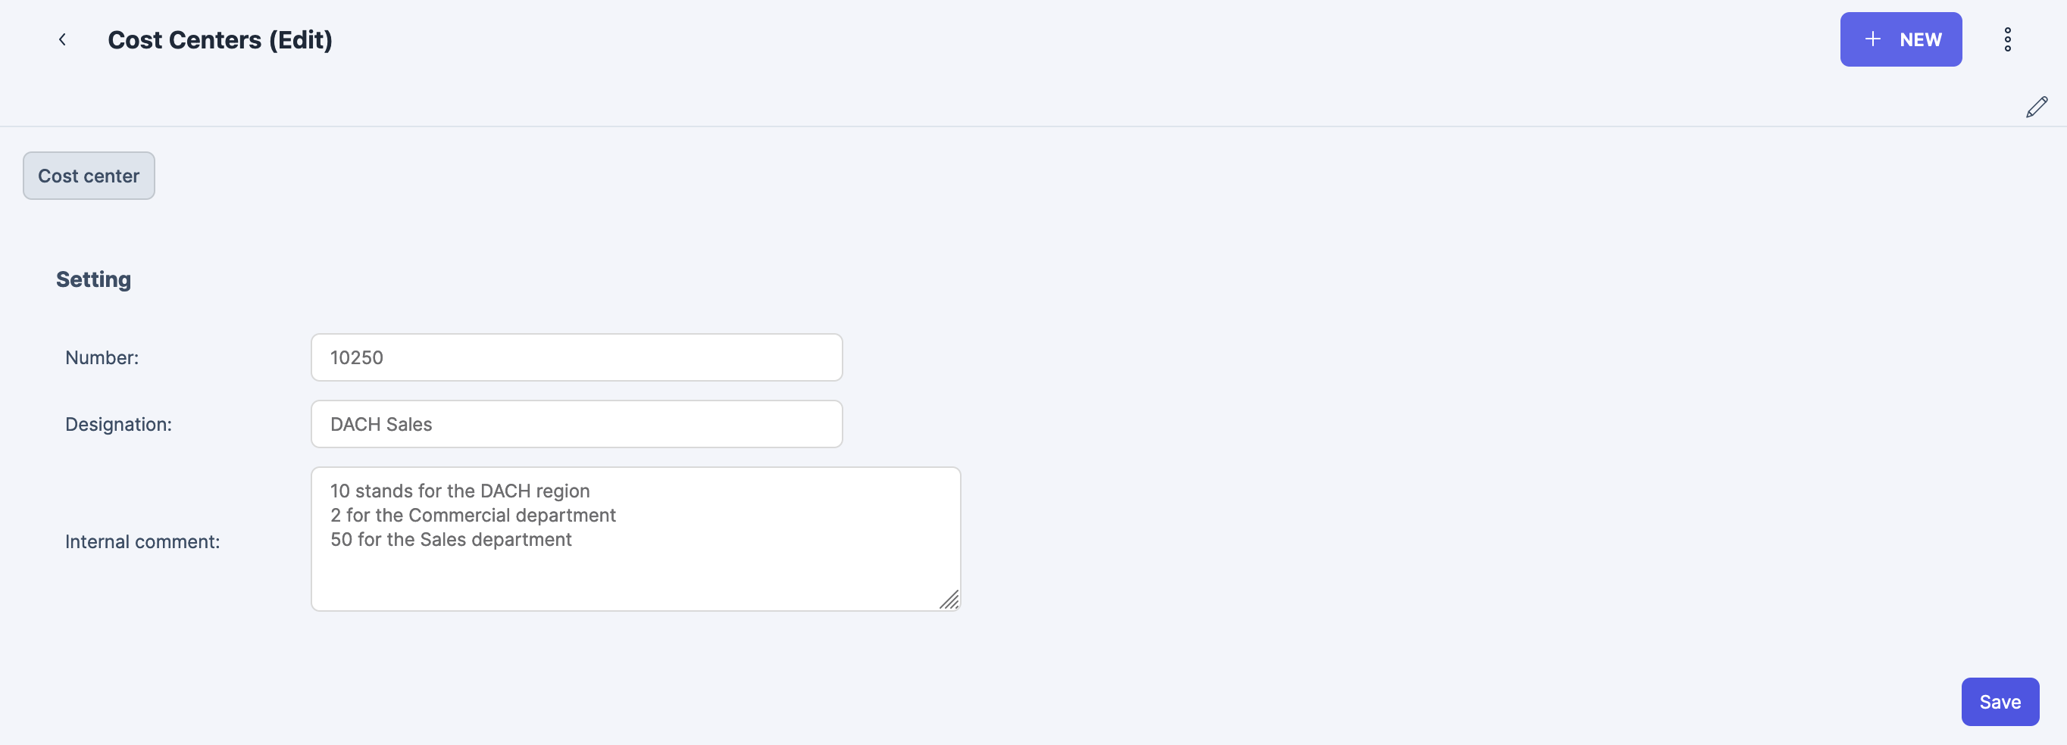This screenshot has height=745, width=2067.
Task: Click the pencil edit icon
Action: [2036, 108]
